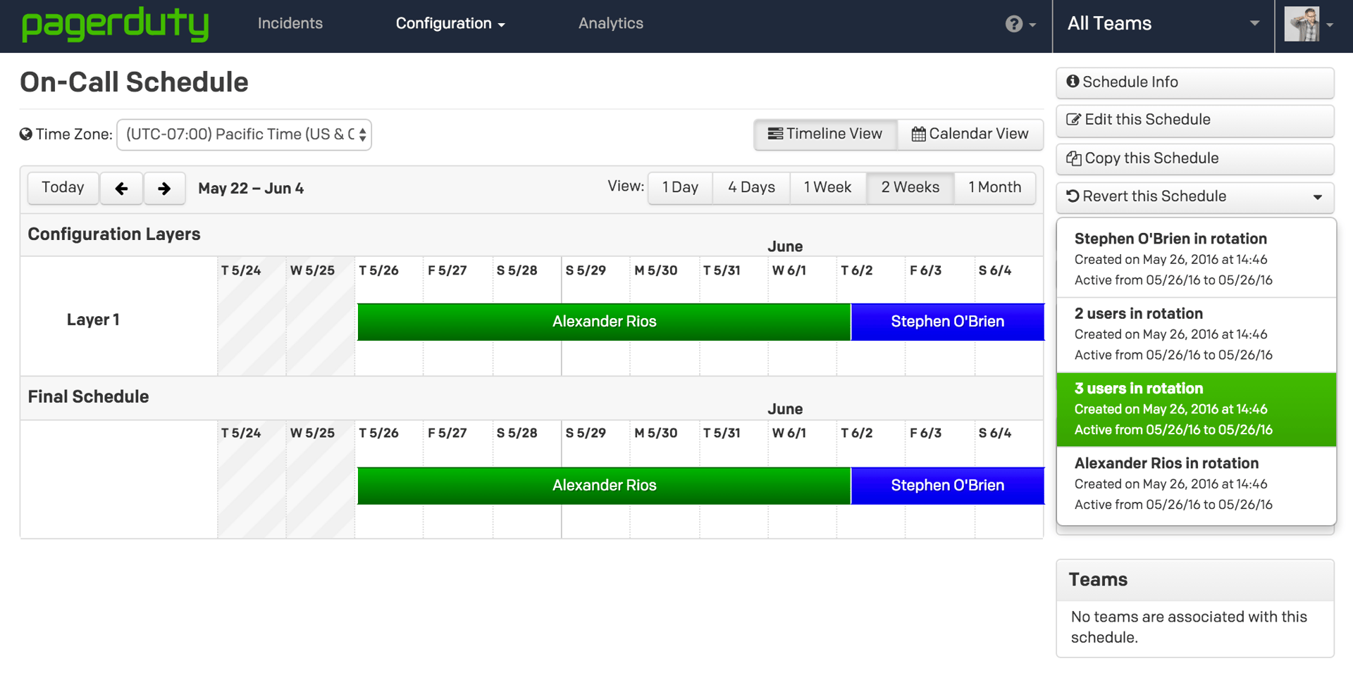Image resolution: width=1353 pixels, height=680 pixels.
Task: Switch to Calendar View
Action: tap(970, 134)
